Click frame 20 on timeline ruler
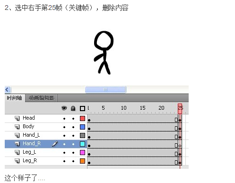Screen dimensions: 235x183 tap(161, 108)
